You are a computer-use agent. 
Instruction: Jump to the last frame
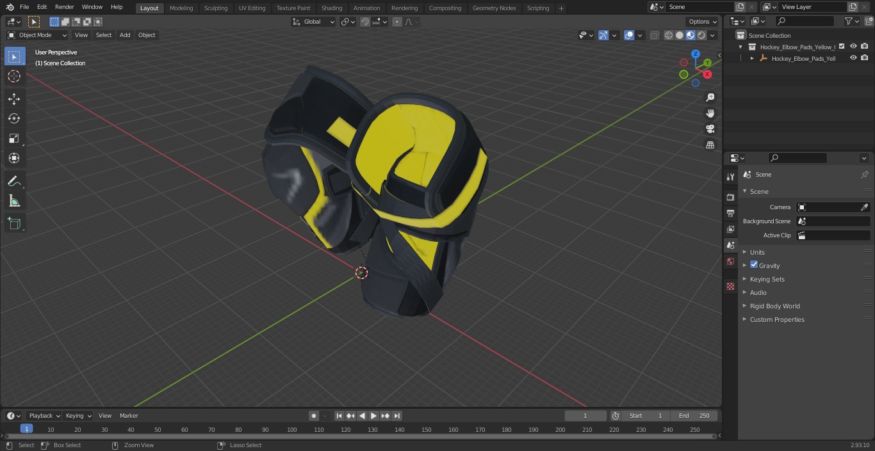(397, 416)
